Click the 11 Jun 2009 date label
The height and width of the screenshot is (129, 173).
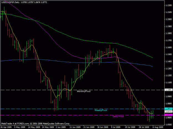[75, 127]
